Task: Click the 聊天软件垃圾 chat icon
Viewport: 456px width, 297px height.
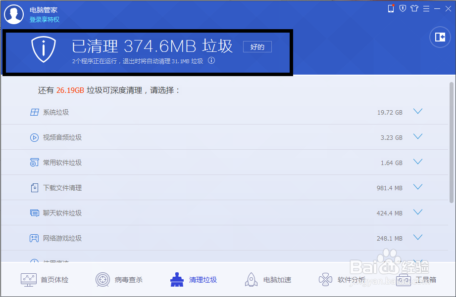Action: 34,213
